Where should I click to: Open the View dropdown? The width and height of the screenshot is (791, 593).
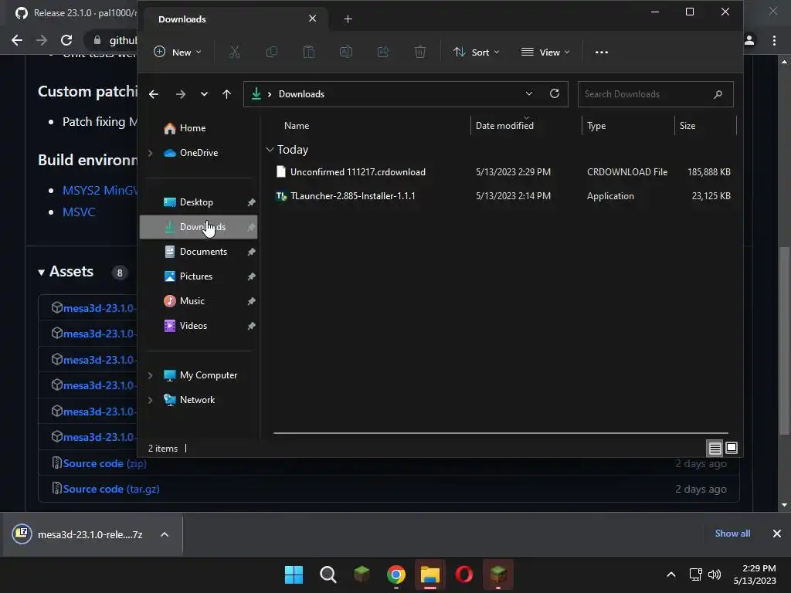point(545,52)
